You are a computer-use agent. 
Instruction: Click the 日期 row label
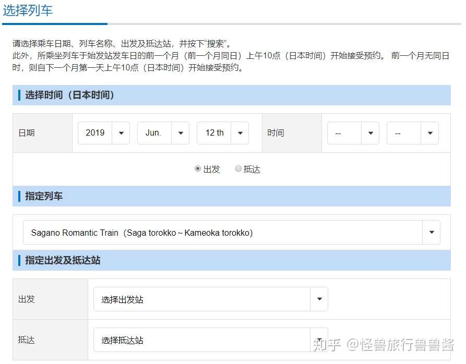click(x=27, y=132)
